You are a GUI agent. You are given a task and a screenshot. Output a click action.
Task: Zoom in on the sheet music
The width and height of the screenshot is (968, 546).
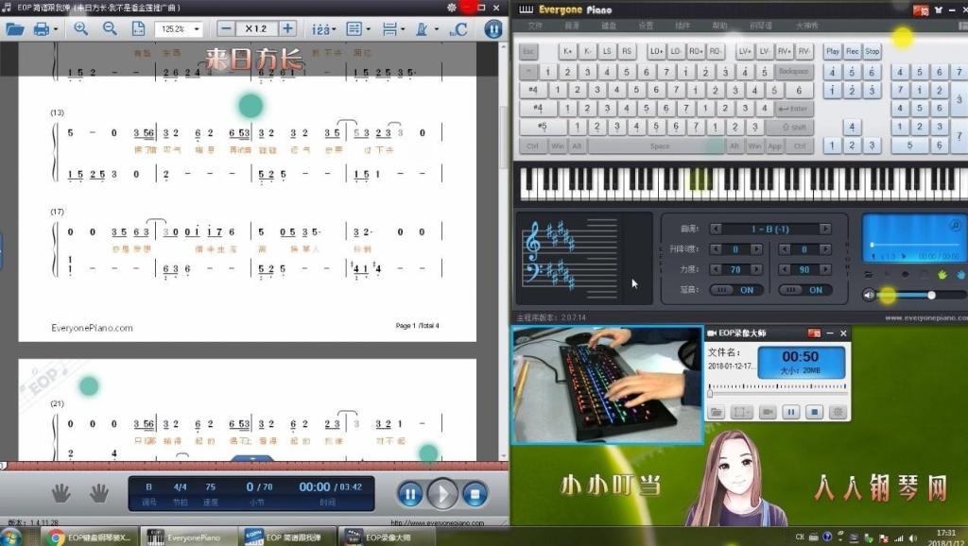coord(80,28)
